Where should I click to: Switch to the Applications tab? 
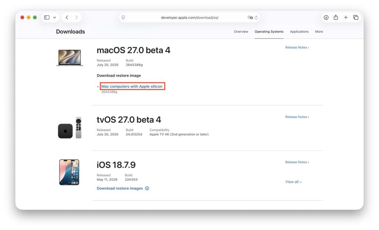click(x=299, y=31)
